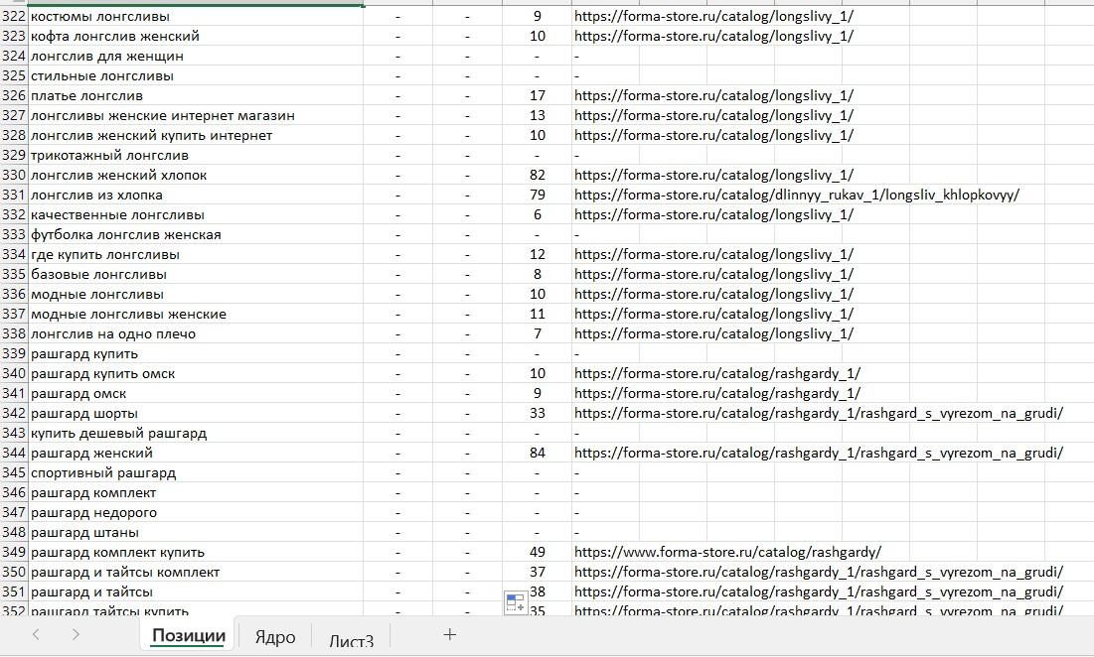
Task: Open the Лист3 sheet tab
Action: click(351, 640)
